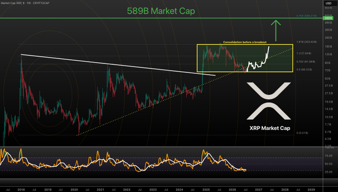Click the 0.702 (91.09 B) Fibonacci label
The width and height of the screenshot is (338, 192).
306,62
